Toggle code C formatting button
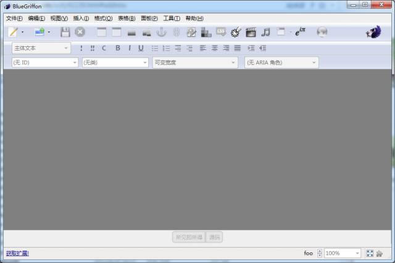This screenshot has height=263, width=395. pos(104,48)
